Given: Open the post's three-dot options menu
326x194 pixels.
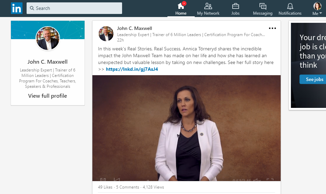Looking at the screenshot, I should 272,28.
